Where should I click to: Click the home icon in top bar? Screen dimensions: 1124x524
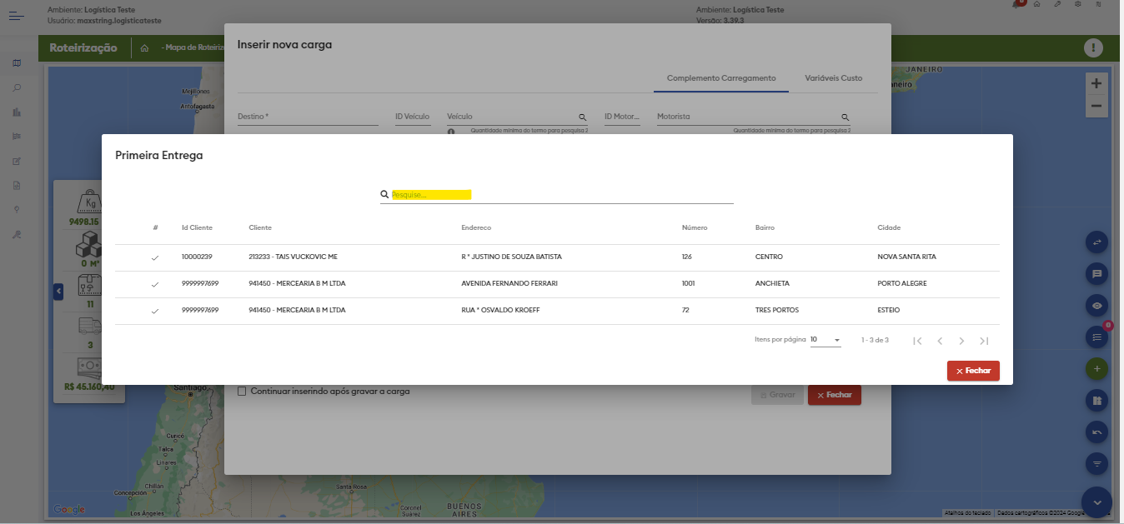[1036, 4]
